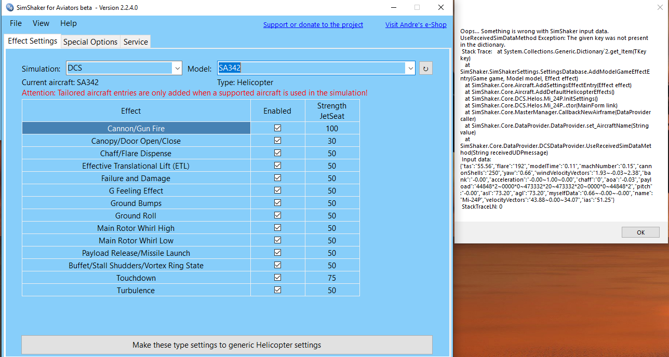Screen dimensions: 669x357
Task: Uncheck Chaff/Flare Dispense effect
Action: tap(277, 153)
